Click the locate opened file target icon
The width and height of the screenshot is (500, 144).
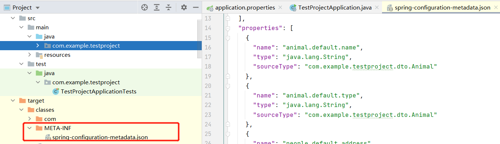[145, 7]
